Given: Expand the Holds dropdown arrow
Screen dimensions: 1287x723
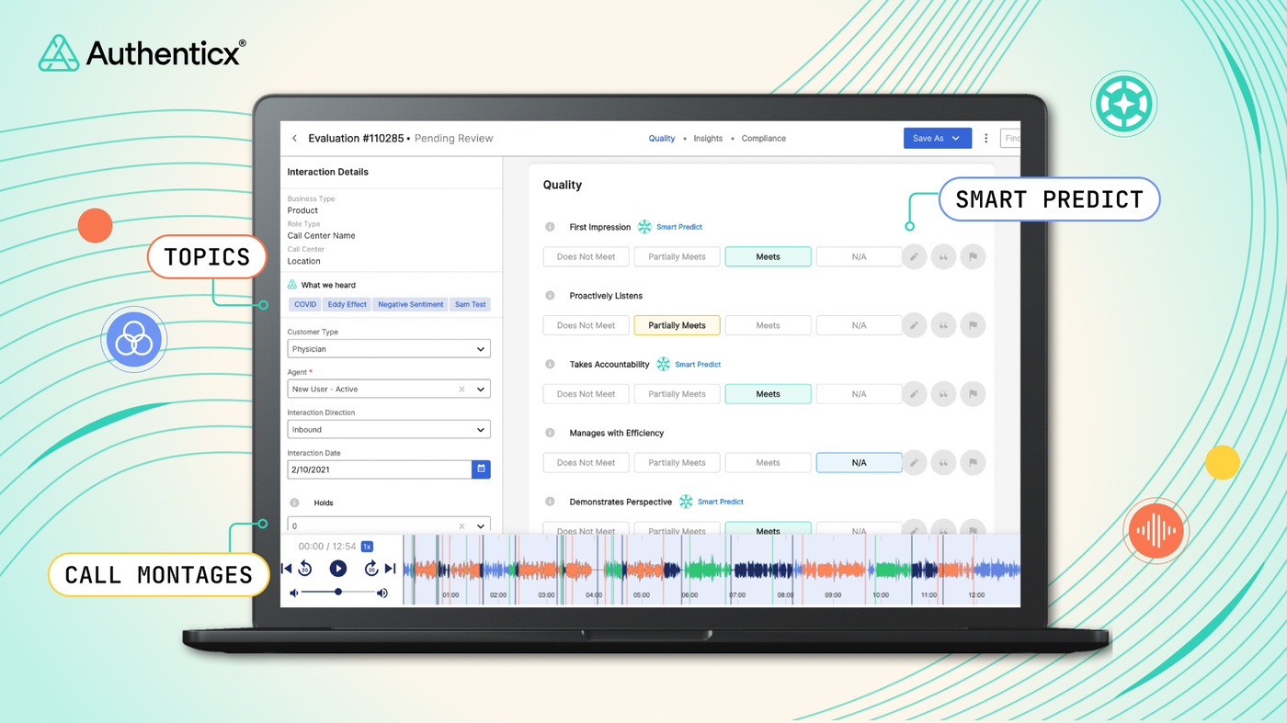Looking at the screenshot, I should pyautogui.click(x=481, y=526).
